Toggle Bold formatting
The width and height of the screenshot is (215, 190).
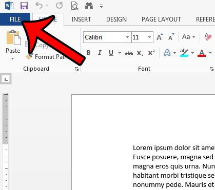pyautogui.click(x=88, y=53)
